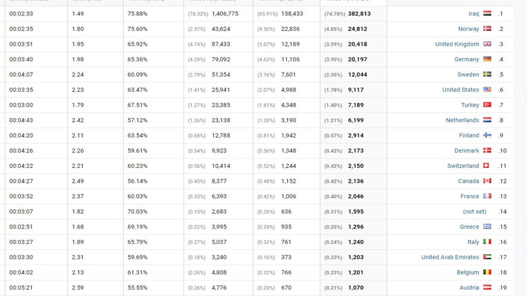Click the Switzerland flag icon
Screen dimensions: 527x296
[x=487, y=166]
